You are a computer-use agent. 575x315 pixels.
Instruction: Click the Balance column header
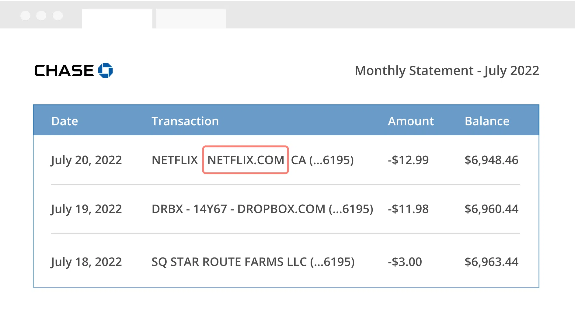pos(487,121)
